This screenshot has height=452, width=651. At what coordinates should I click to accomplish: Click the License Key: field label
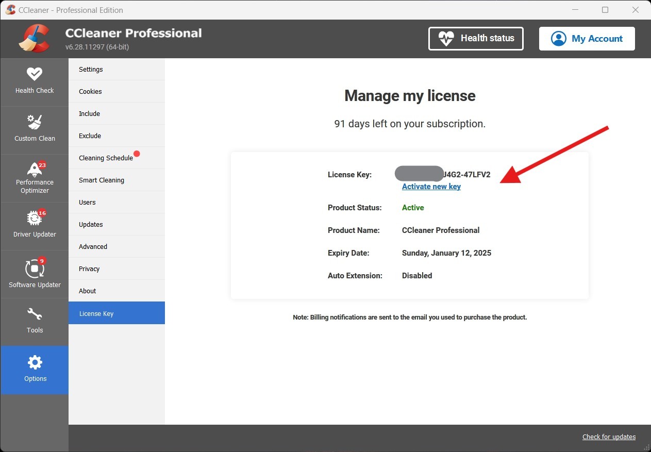pos(349,175)
